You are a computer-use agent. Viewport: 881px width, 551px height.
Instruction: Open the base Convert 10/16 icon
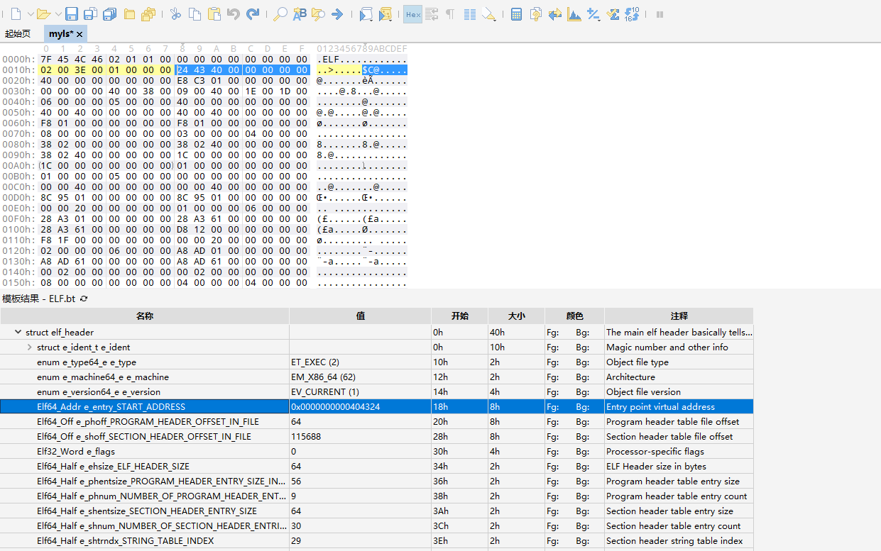click(x=632, y=14)
